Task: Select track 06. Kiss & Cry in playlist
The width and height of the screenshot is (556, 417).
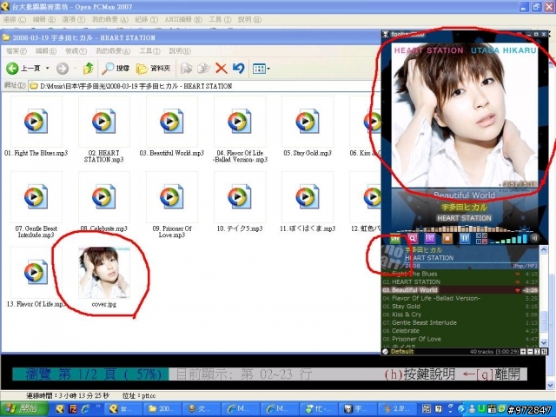Action: 460,314
